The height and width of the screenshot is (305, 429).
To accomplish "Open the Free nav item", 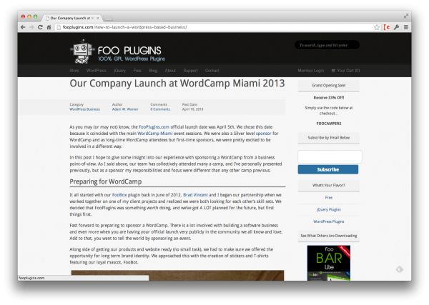I will point(137,71).
